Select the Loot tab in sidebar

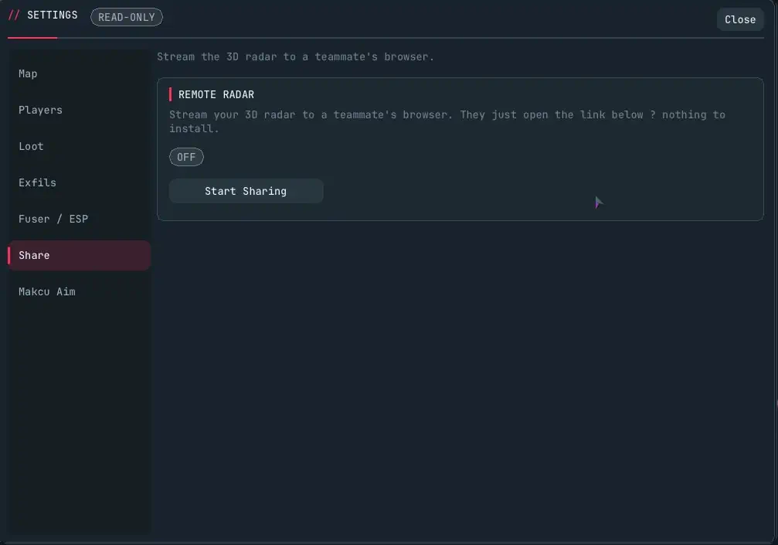pos(80,146)
